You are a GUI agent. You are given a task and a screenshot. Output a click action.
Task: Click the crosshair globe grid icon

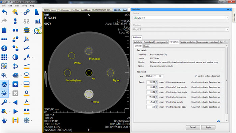click(27, 121)
